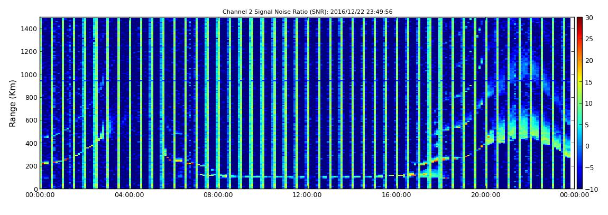Click the colorbar 25 value label

pos(589,39)
